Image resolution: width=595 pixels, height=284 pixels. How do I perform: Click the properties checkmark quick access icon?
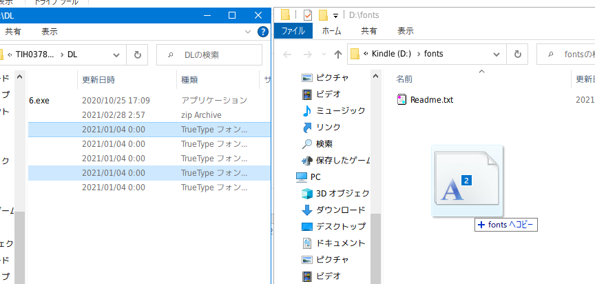pos(307,14)
